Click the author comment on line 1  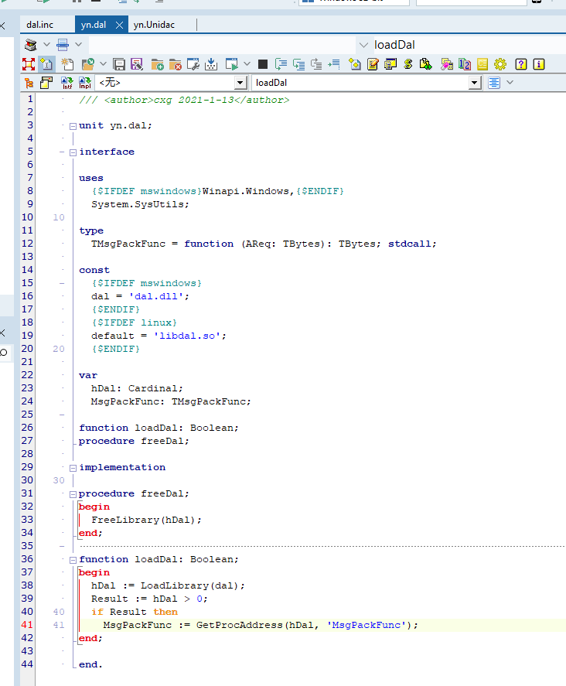(184, 100)
